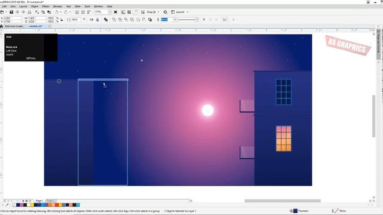Viewport: 383px width, 215px height.
Task: Click the orange lit window on the building
Action: 284,139
